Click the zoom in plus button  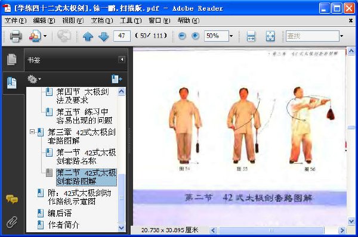[195, 36]
